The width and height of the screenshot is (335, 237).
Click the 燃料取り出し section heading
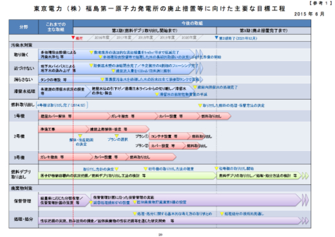coord(23,105)
